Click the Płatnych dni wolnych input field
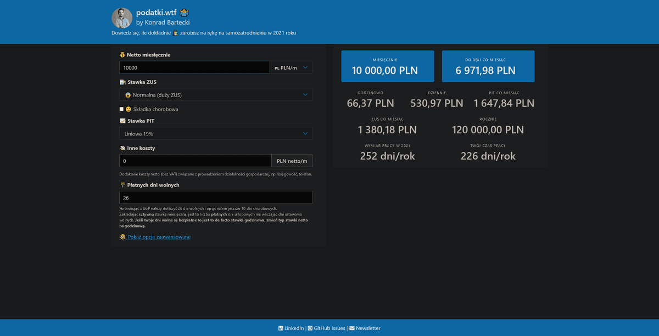659x336 pixels. (x=216, y=197)
